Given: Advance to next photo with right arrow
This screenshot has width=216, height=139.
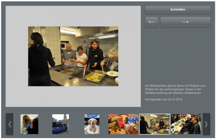Looking at the screenshot, I should coord(185,22).
